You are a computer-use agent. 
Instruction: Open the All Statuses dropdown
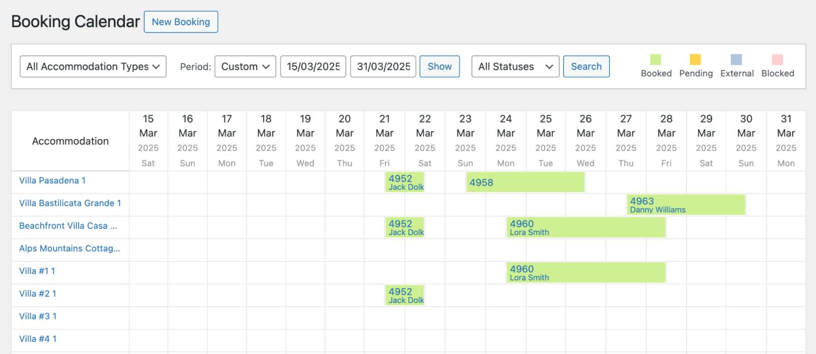[x=515, y=67]
